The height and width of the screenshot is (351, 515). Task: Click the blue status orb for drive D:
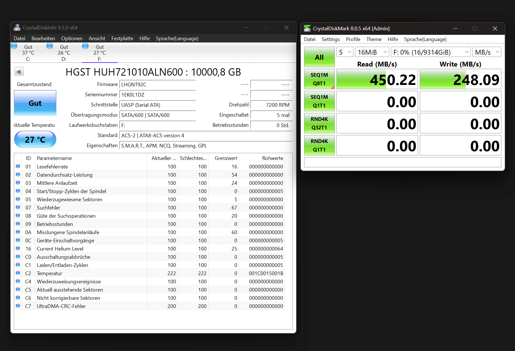(x=50, y=46)
